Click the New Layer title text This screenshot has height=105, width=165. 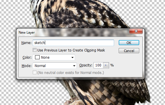point(27,33)
